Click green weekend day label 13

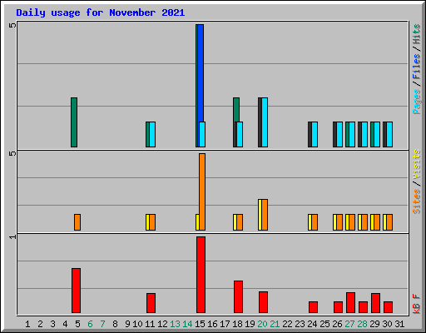pos(175,324)
